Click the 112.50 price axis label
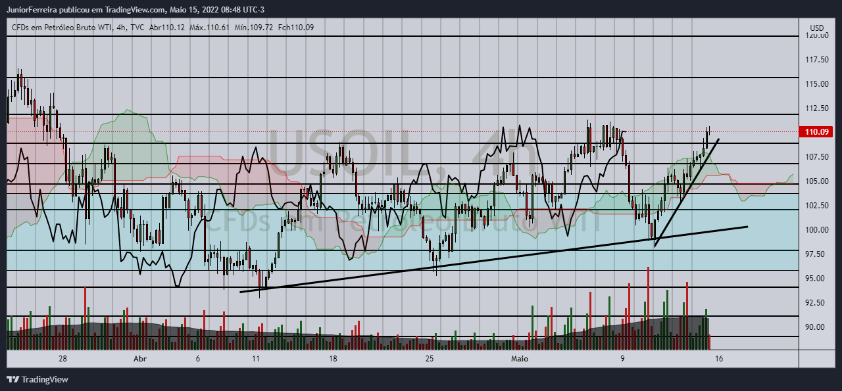Viewport: 842px width, 391px height. (x=816, y=108)
